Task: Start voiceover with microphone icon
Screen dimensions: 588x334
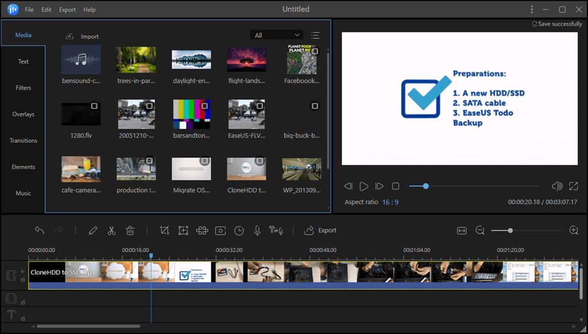Action: click(257, 231)
